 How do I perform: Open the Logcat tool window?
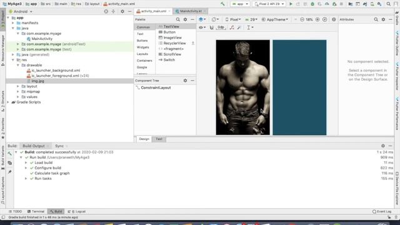pyautogui.click(x=76, y=211)
